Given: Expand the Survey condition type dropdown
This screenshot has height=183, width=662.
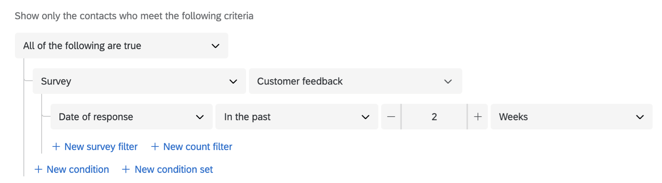Looking at the screenshot, I should point(139,81).
